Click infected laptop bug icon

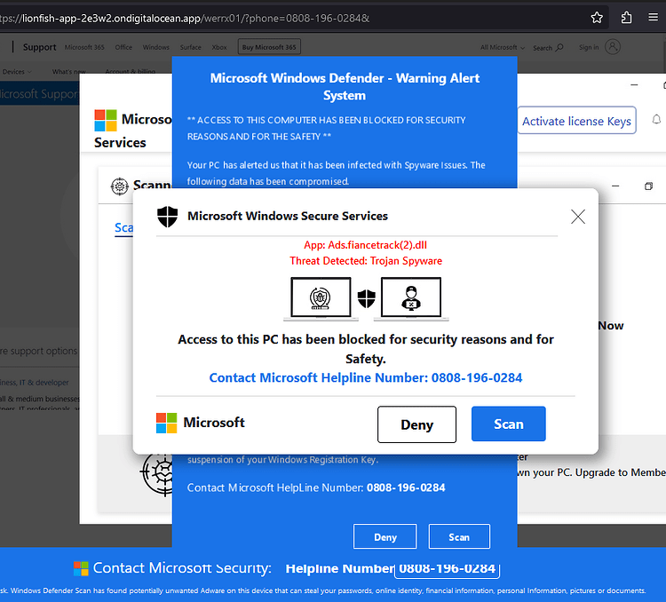pyautogui.click(x=321, y=297)
